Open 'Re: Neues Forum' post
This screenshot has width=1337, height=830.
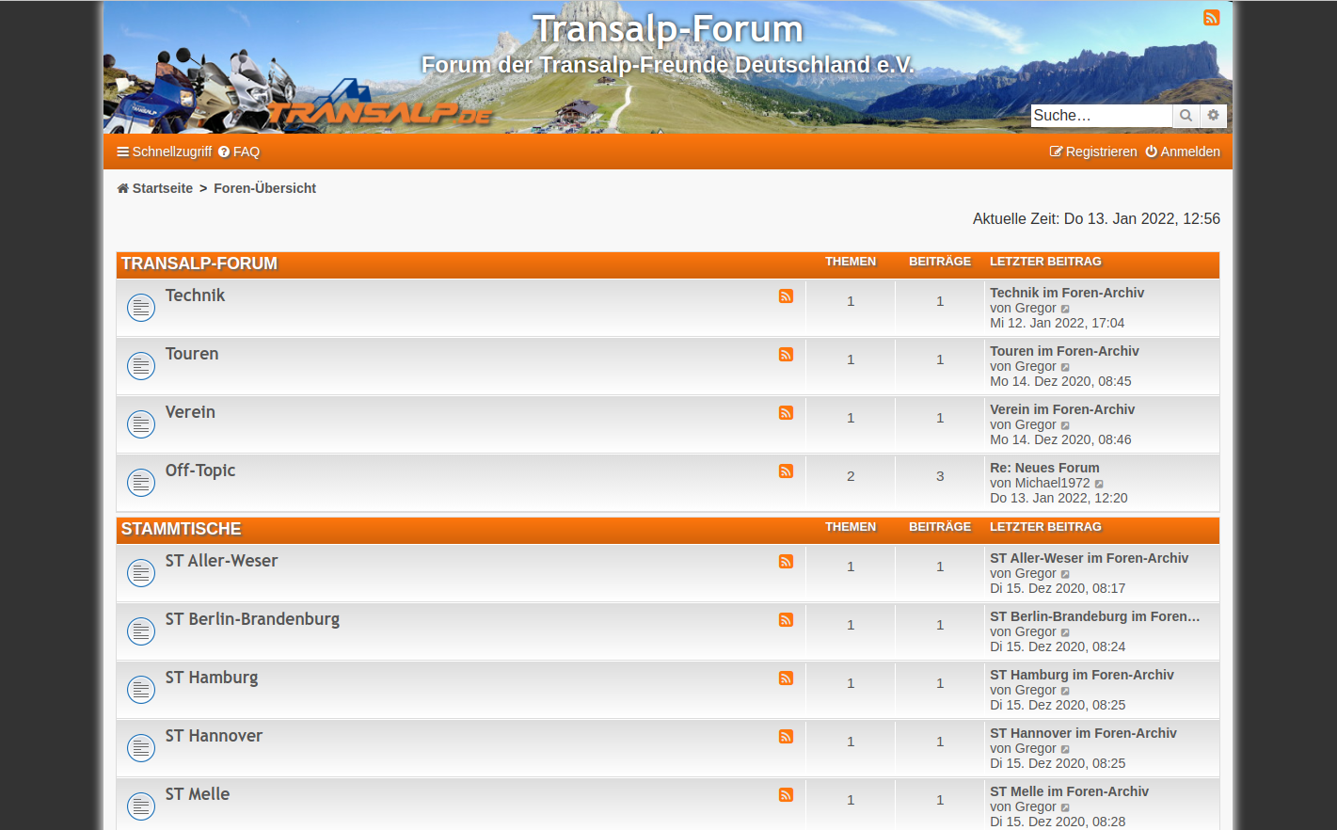tap(1044, 468)
